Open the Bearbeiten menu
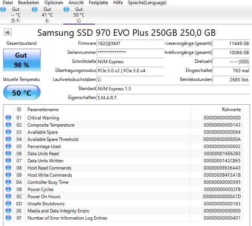 tap(29, 3)
